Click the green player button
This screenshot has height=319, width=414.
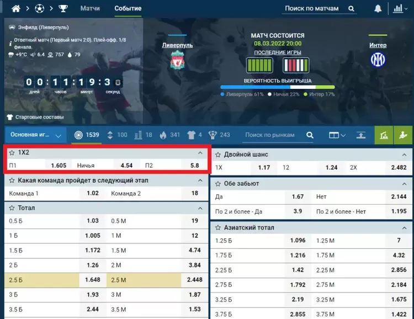tap(403, 135)
